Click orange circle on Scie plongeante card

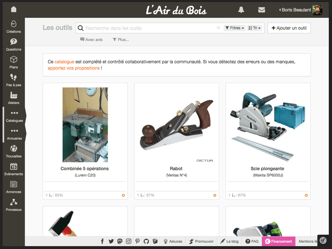coord(306,195)
